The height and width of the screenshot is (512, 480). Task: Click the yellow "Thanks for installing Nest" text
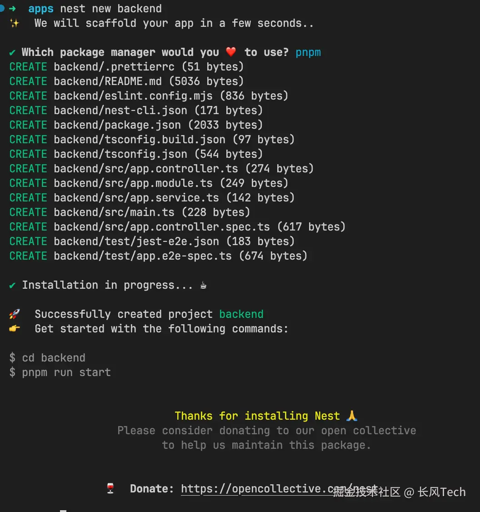pos(257,416)
